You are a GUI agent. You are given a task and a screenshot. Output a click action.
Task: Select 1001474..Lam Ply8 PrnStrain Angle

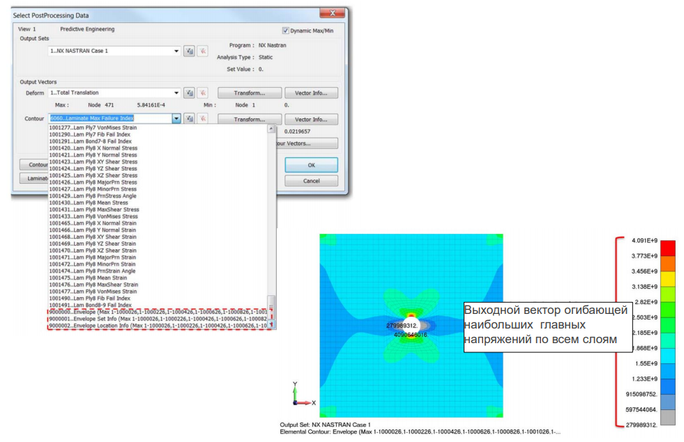pyautogui.click(x=93, y=271)
